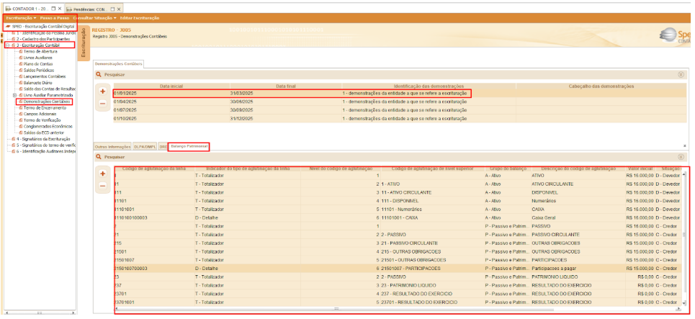Click the Data inicial column header
Image resolution: width=695 pixels, height=319 pixels.
point(171,86)
